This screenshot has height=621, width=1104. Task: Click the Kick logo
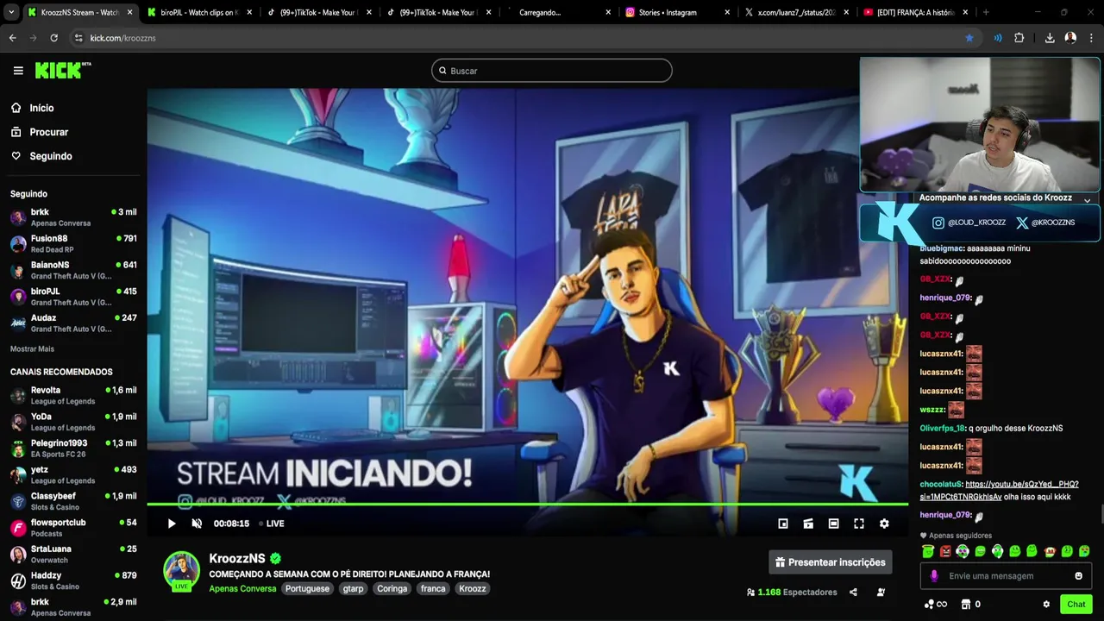63,71
